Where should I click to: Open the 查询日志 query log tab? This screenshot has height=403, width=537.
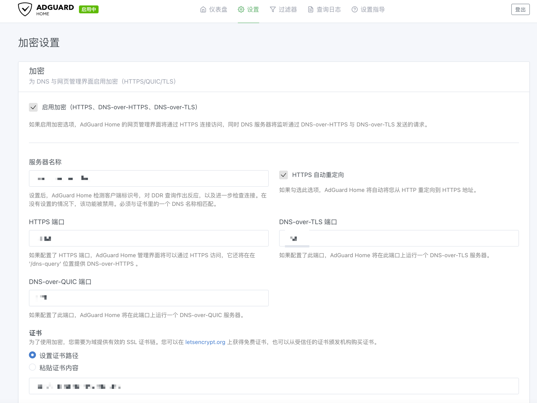[x=324, y=10]
